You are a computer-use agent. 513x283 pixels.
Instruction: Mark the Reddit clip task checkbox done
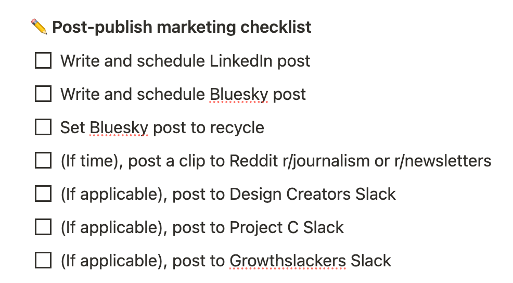[x=43, y=161]
